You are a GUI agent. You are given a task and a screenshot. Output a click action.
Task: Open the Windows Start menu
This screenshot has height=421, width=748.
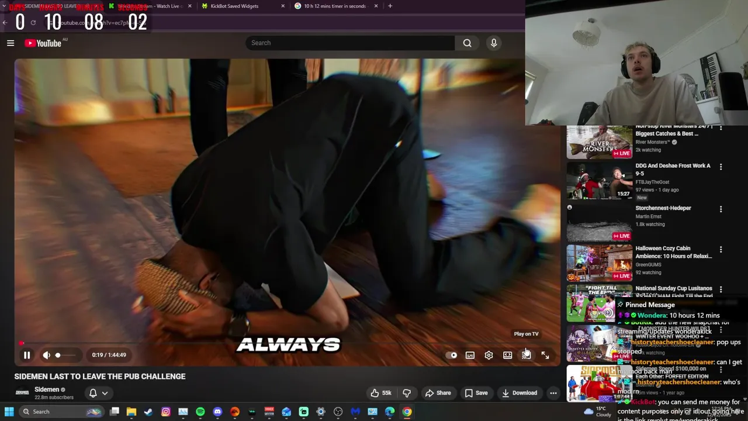click(x=9, y=412)
